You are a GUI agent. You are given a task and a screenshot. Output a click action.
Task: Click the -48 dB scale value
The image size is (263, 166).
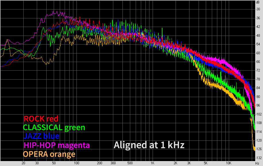click(x=258, y=36)
